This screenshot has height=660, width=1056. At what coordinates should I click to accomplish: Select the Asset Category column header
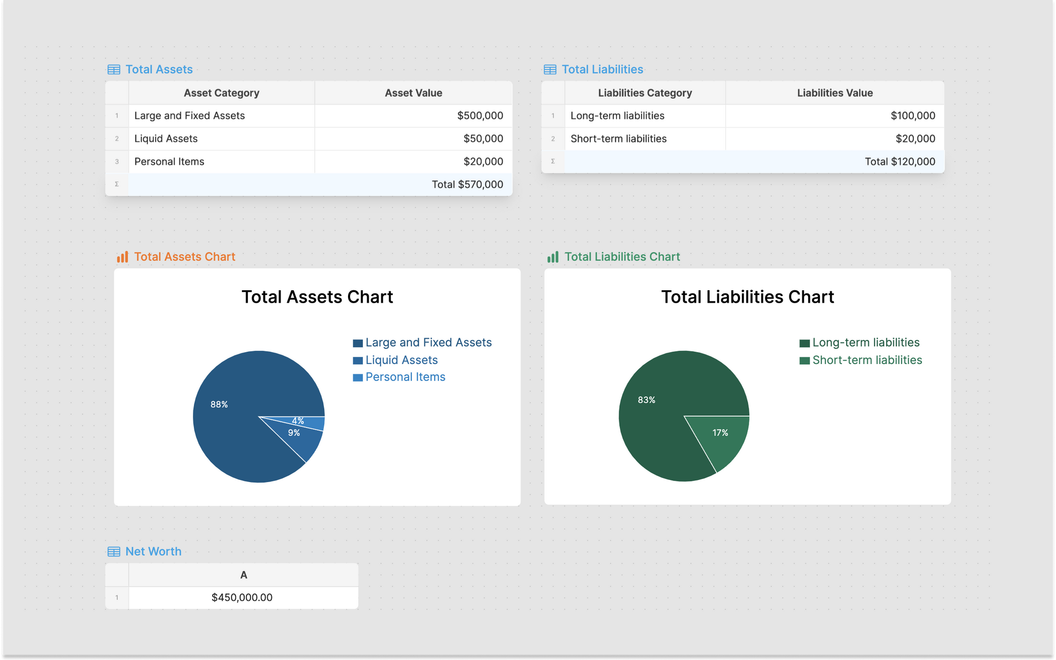coord(222,93)
